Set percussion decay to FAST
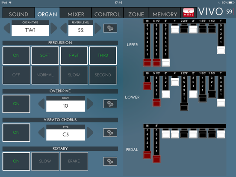 [74, 56]
